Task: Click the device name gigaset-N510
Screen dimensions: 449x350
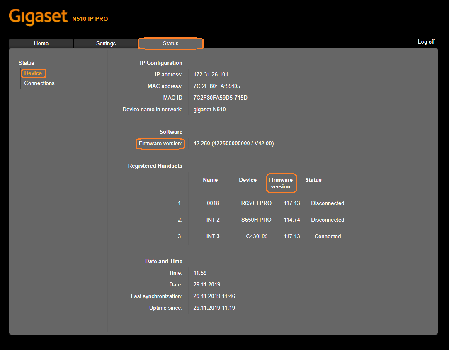Action: click(x=209, y=110)
